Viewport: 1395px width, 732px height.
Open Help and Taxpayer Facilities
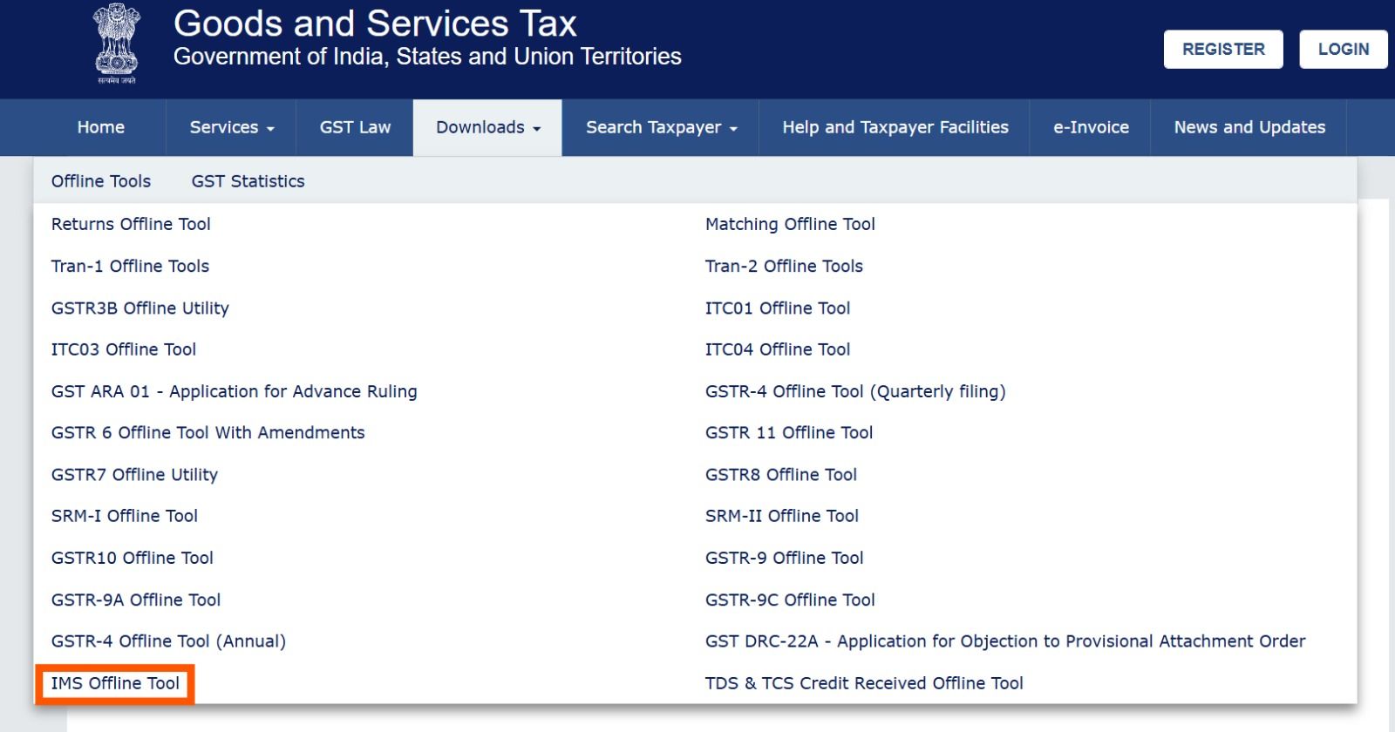click(895, 127)
